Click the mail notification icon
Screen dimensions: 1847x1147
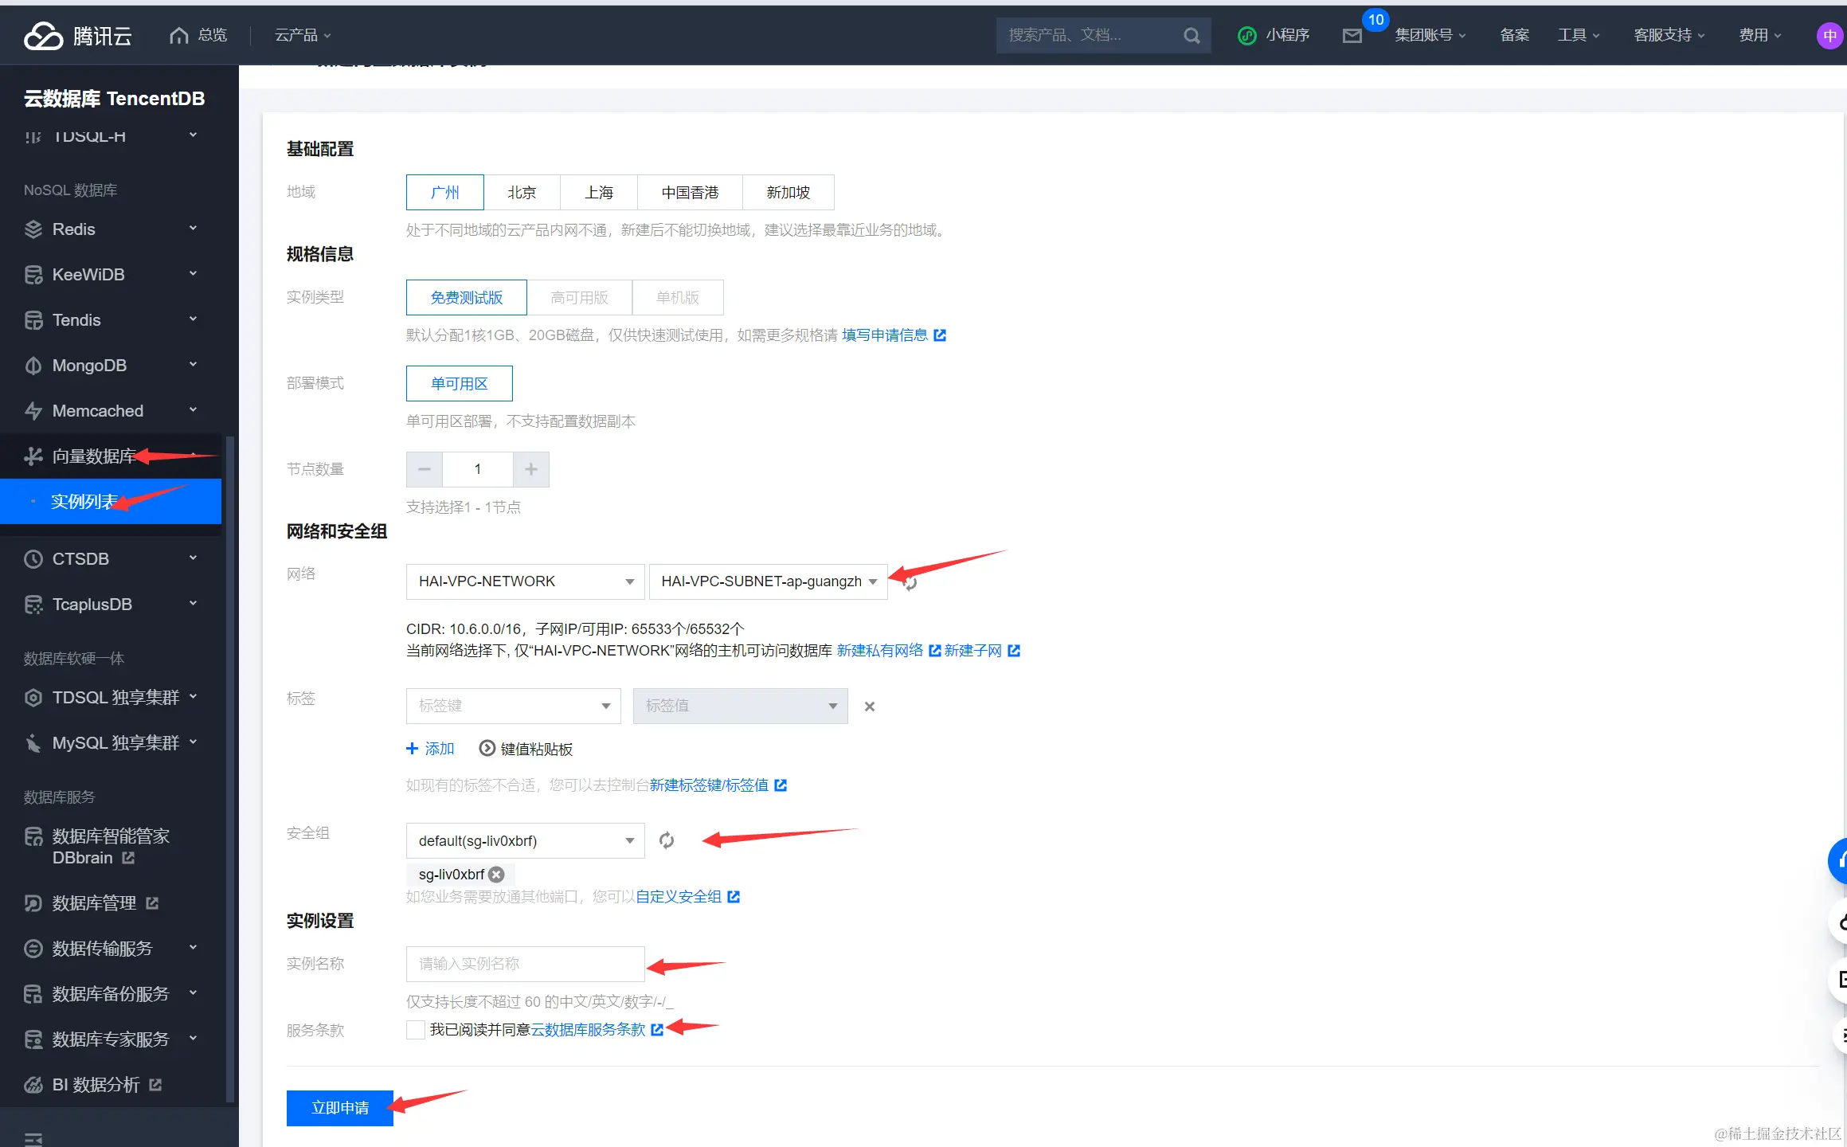click(1352, 36)
